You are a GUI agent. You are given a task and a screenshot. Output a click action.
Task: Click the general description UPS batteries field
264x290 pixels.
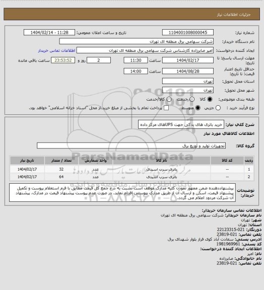click(x=181, y=124)
